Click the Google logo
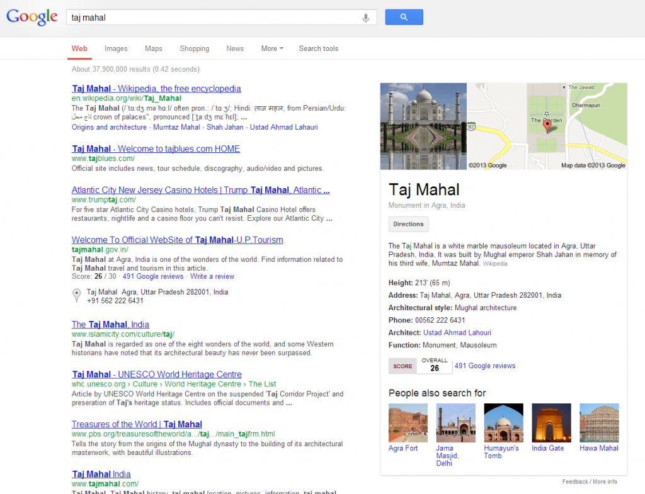645x494 pixels. tap(31, 17)
